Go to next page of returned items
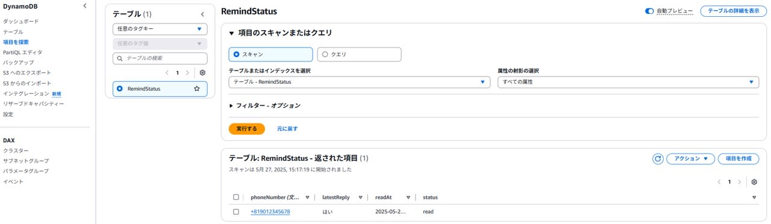This screenshot has width=771, height=224. 740,182
